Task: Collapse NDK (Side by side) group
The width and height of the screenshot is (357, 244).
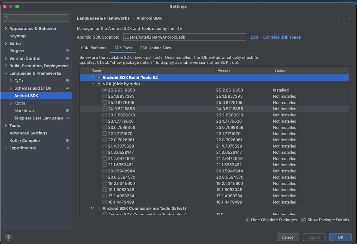Action: [x=93, y=84]
